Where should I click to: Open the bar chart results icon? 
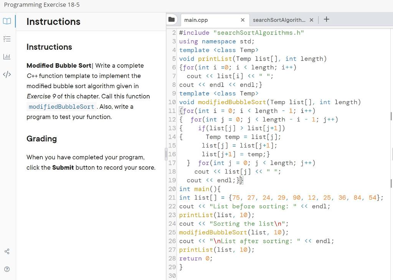[x=7, y=57]
